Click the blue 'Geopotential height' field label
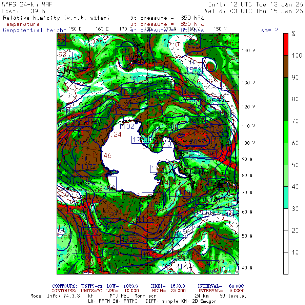The height and width of the screenshot is (305, 305). [35, 30]
